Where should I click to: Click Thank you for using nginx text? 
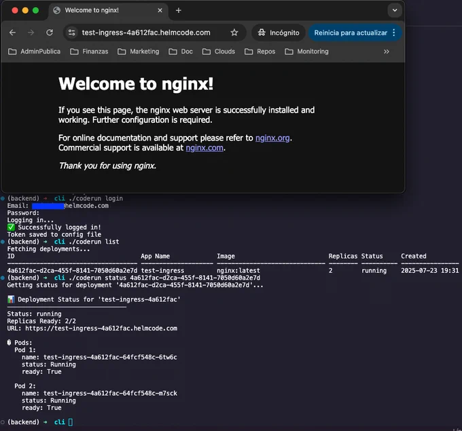click(107, 166)
